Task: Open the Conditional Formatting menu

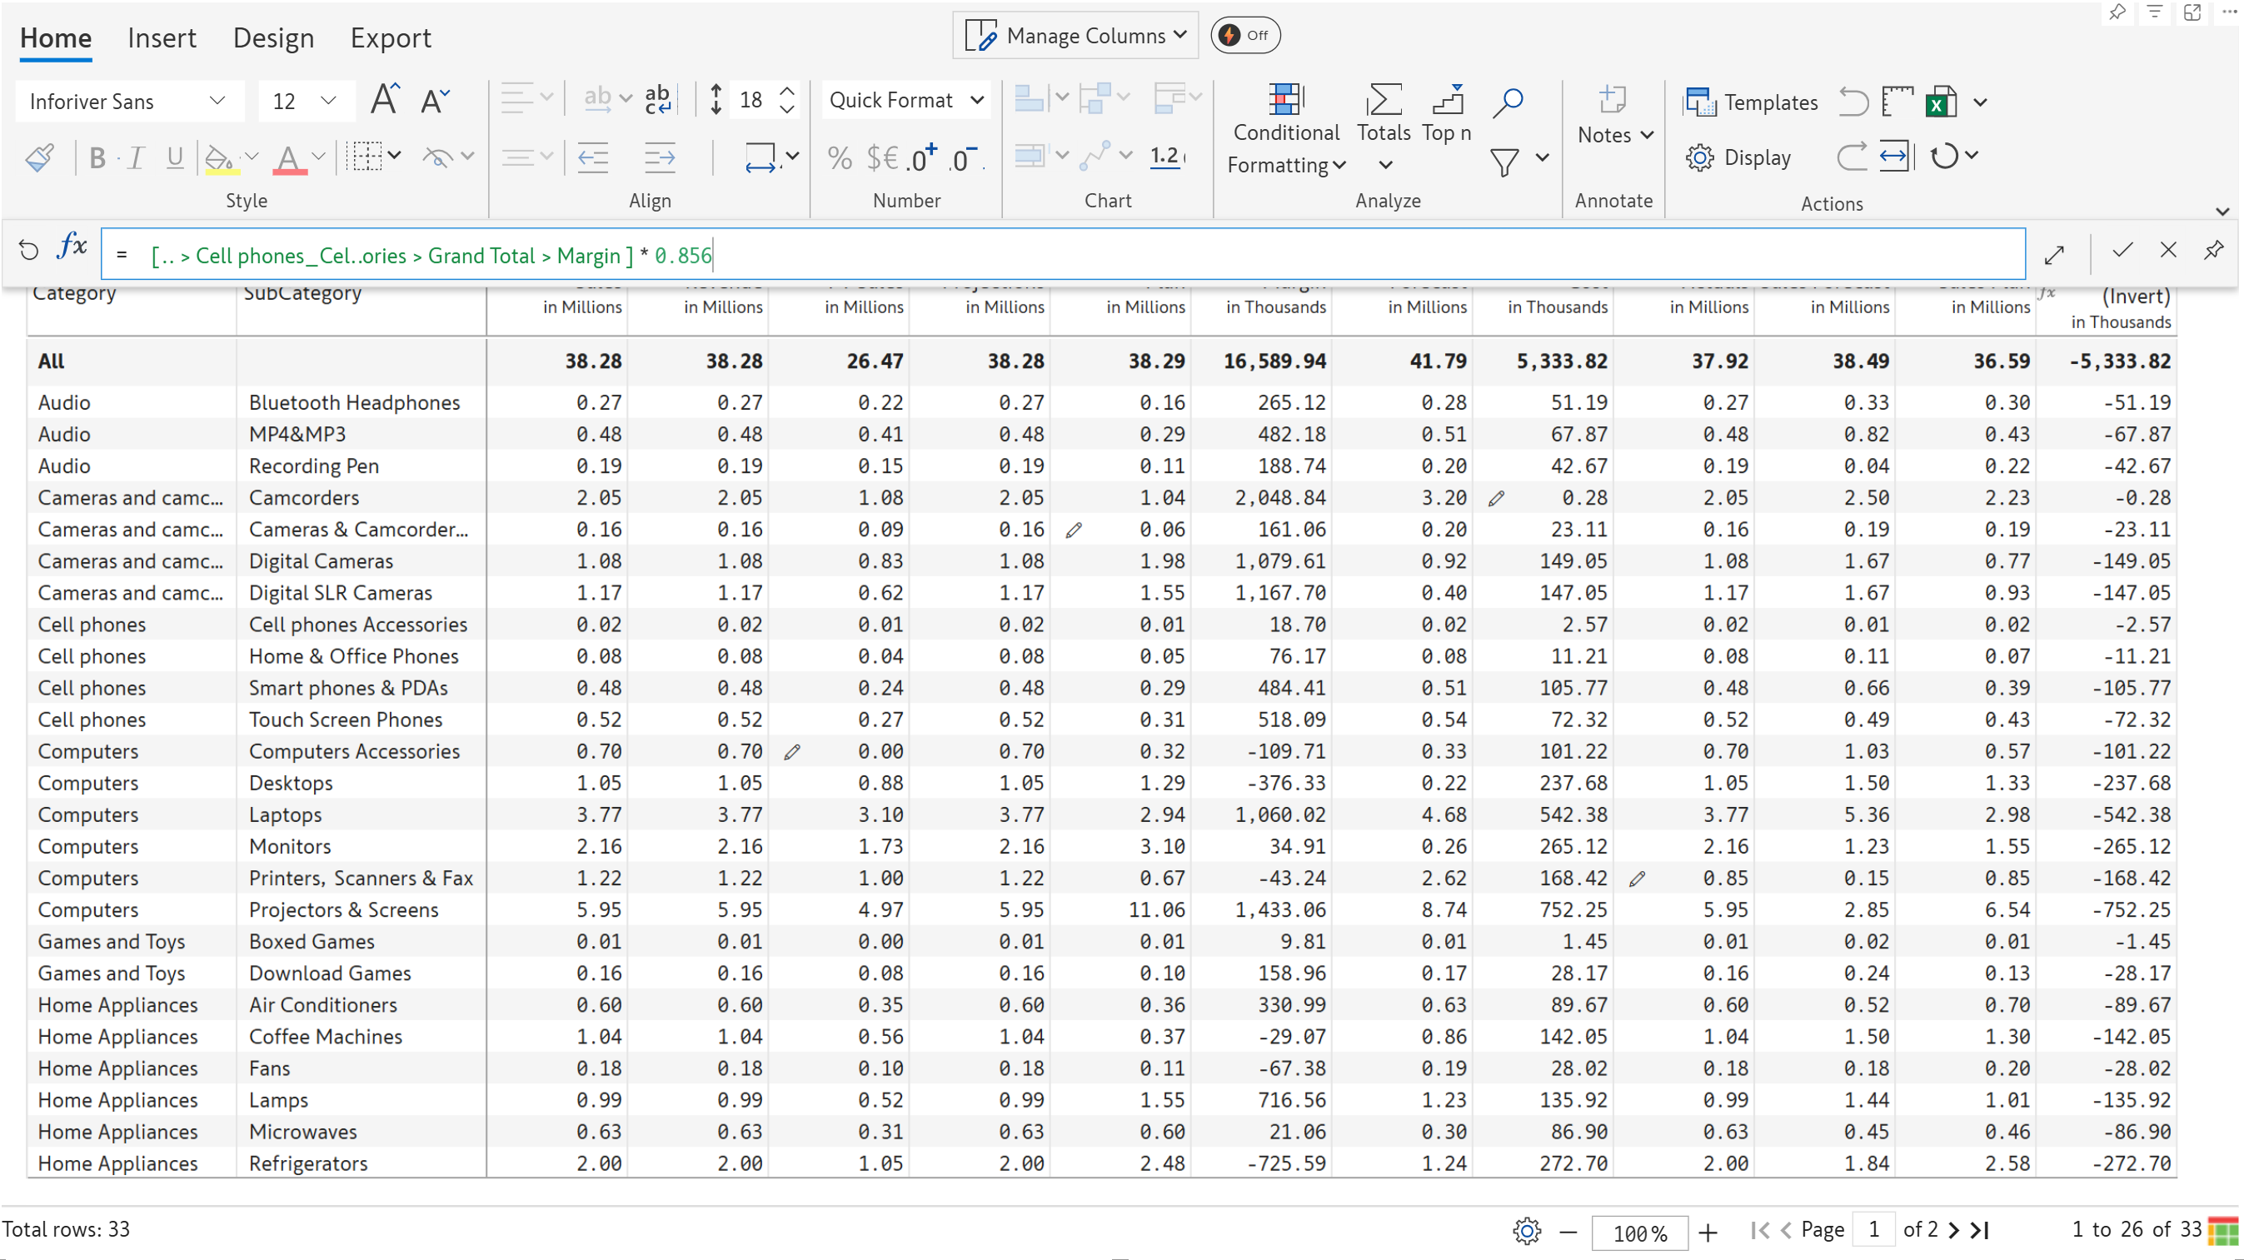Action: pos(1286,132)
